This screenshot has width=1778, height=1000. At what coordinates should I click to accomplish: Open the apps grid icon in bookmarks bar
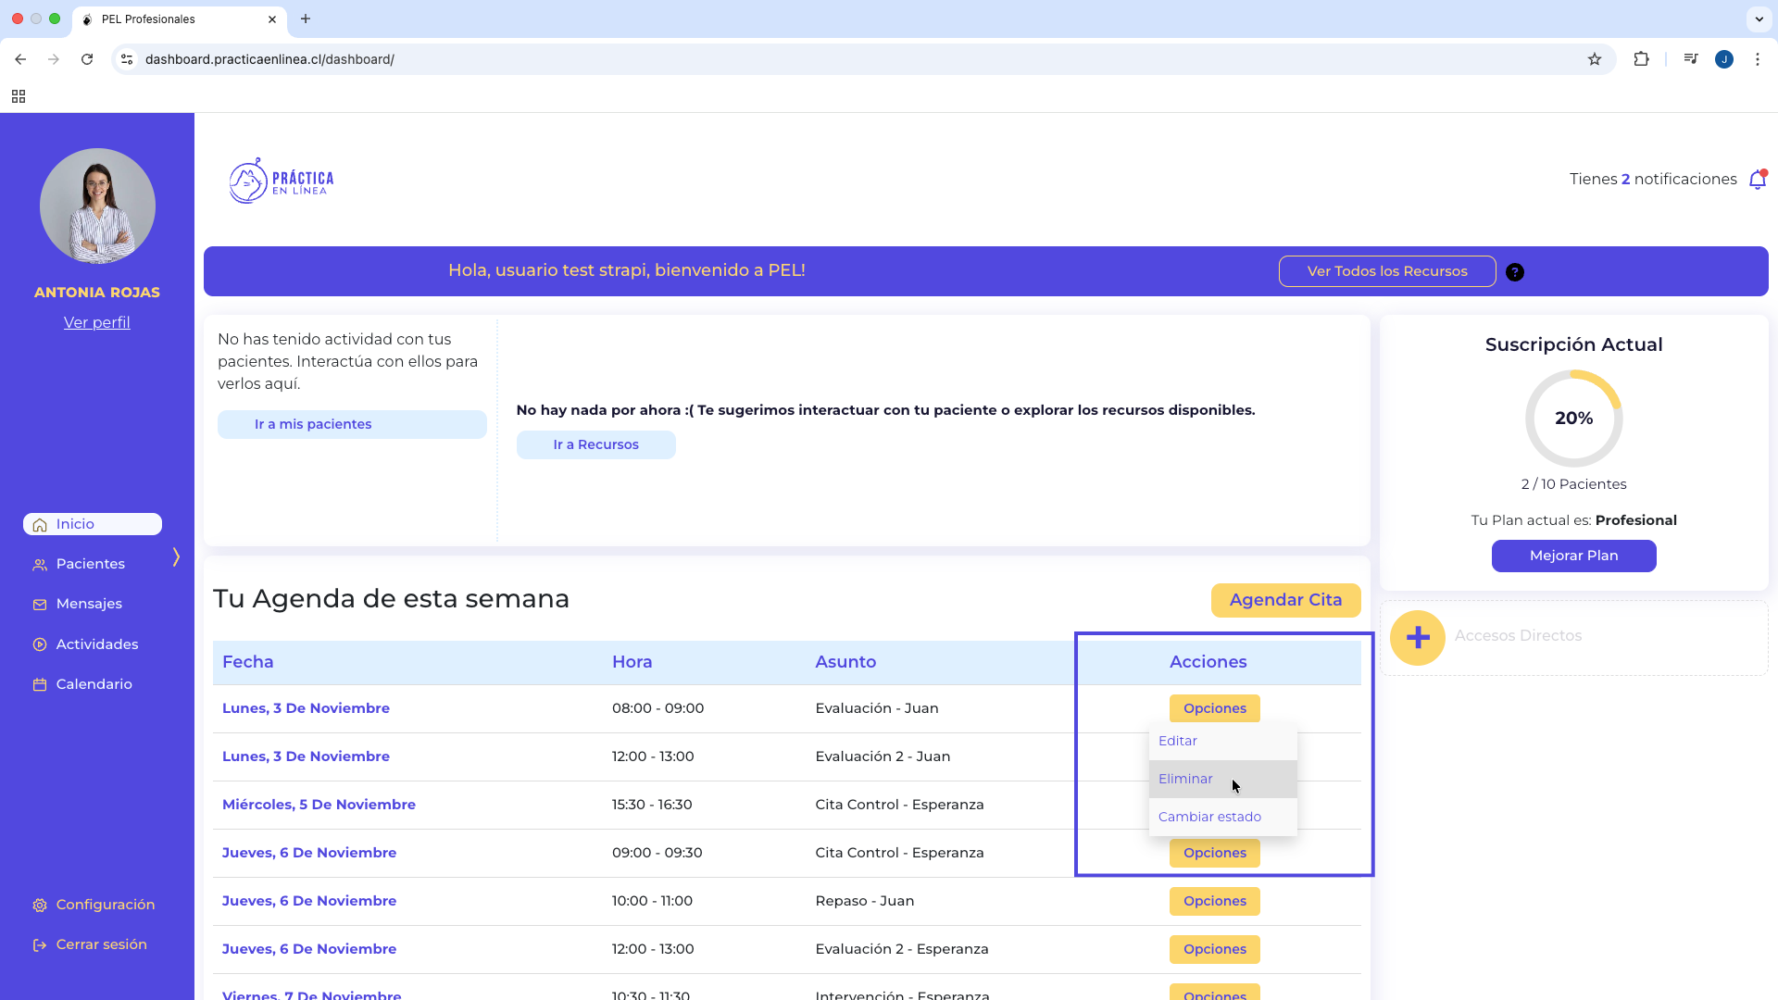point(19,96)
